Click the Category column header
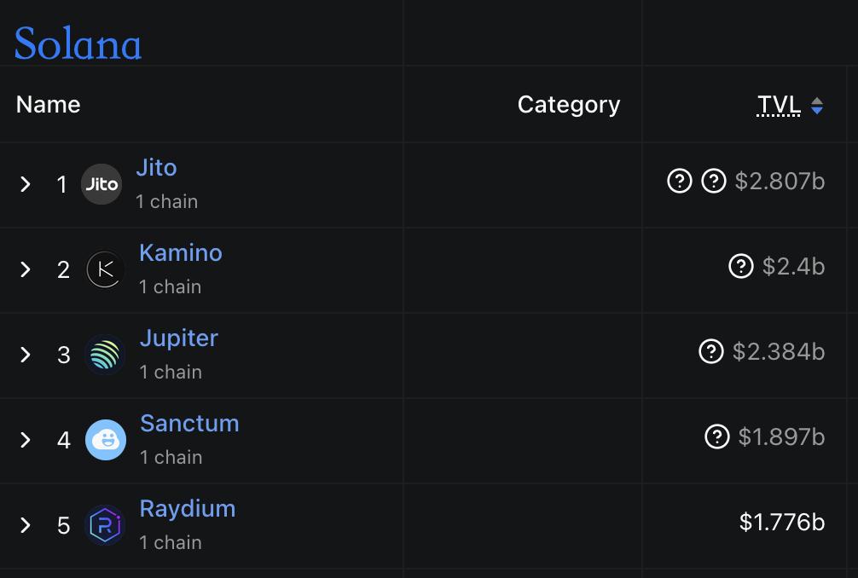Screen dimensions: 858x578 coord(569,105)
